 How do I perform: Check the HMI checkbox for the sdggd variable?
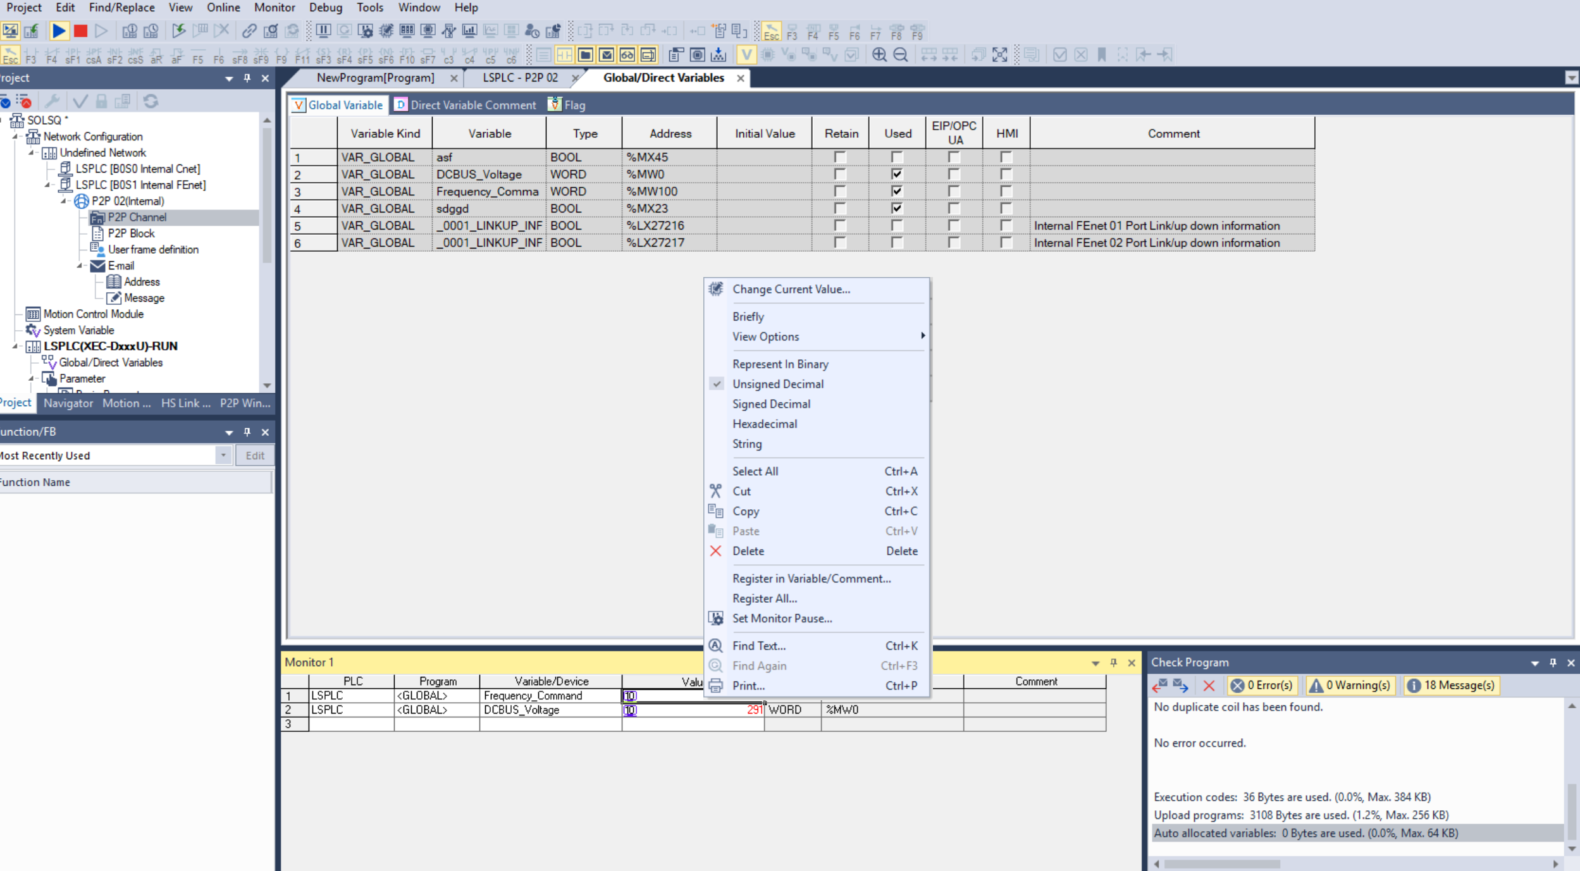click(1005, 207)
